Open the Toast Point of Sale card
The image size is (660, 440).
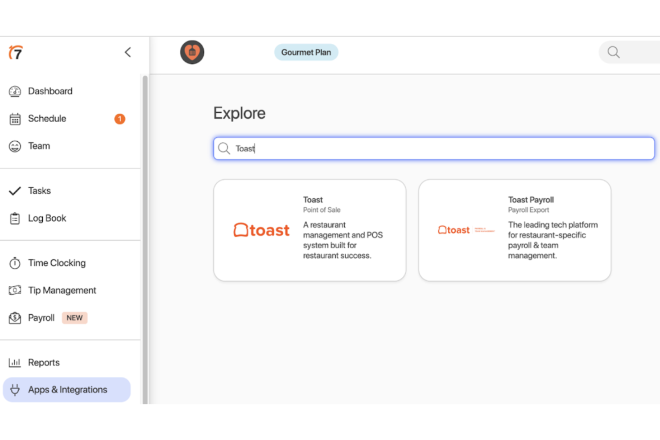pos(309,230)
